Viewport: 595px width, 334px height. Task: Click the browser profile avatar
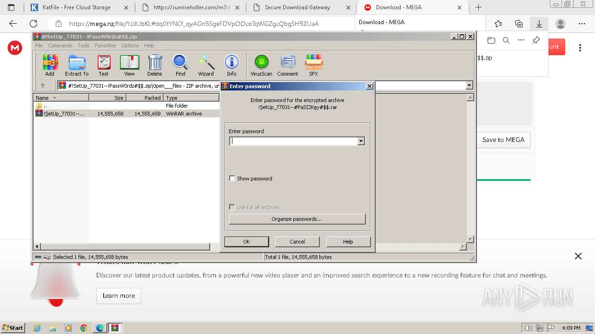561,24
